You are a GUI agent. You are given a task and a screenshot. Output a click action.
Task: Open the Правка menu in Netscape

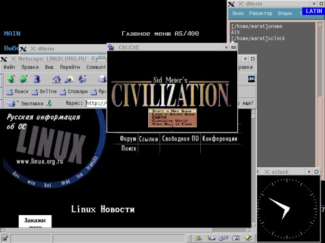click(x=30, y=67)
